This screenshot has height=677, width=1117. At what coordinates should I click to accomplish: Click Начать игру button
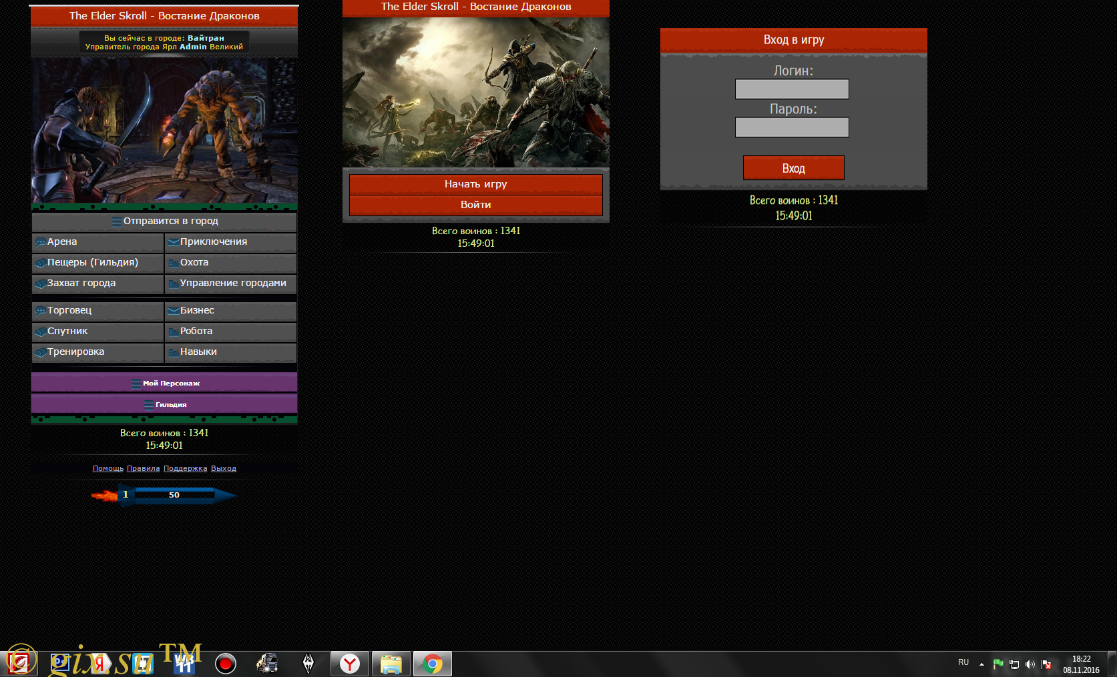(476, 184)
